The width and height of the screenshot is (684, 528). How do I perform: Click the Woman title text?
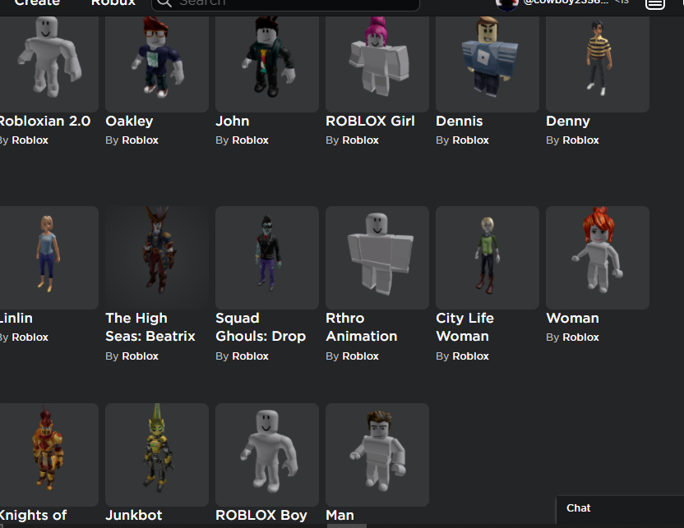pyautogui.click(x=573, y=318)
